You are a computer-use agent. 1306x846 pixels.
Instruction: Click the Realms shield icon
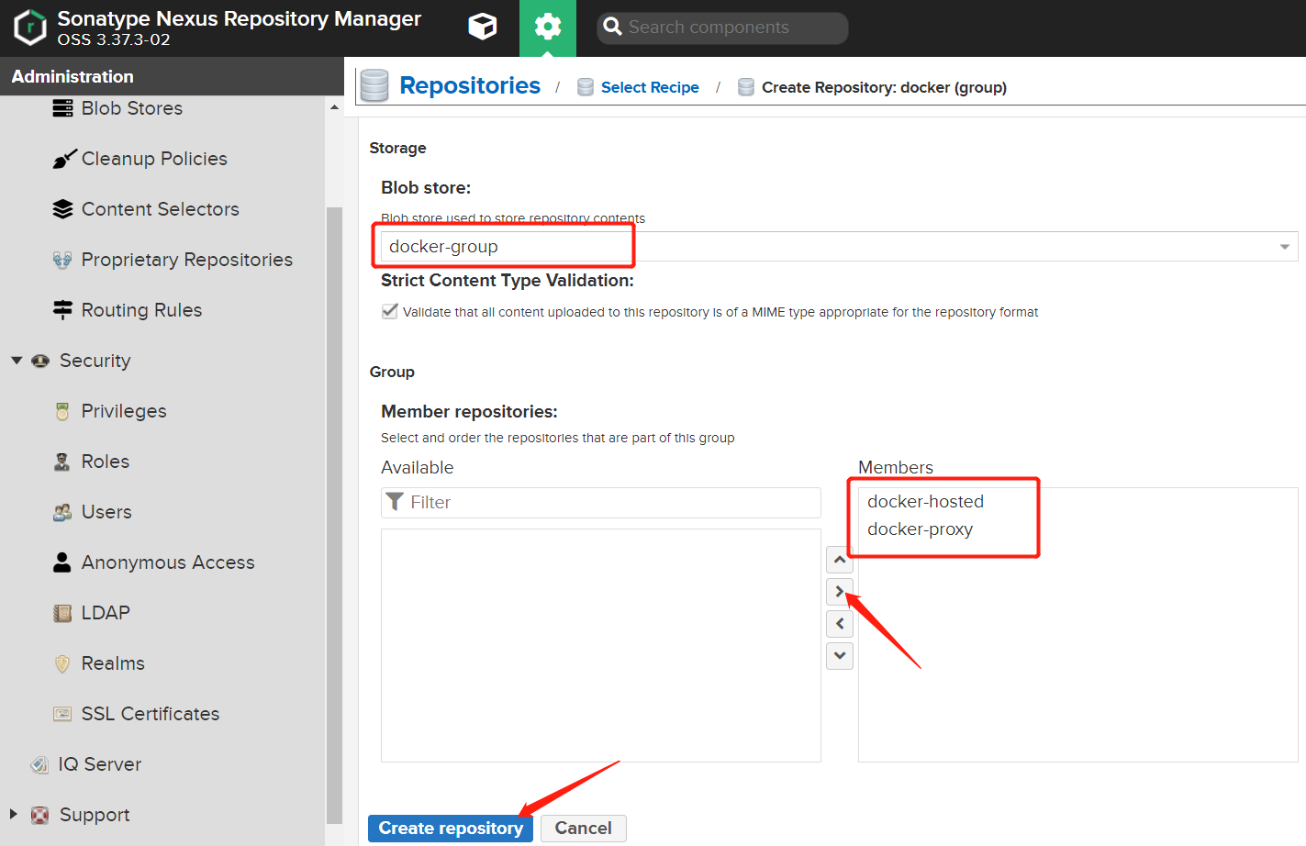click(x=62, y=663)
